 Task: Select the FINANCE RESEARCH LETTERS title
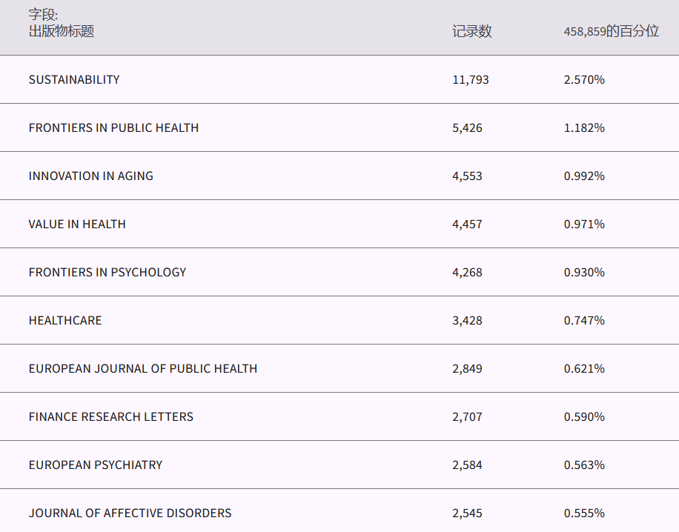pos(111,416)
